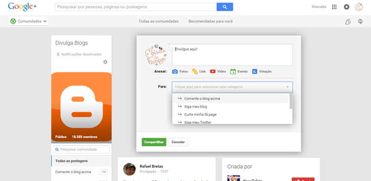Click the Coisas do tempo avatar in composer

(x=155, y=55)
